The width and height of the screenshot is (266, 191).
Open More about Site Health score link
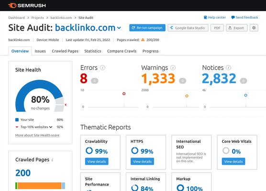(37, 135)
